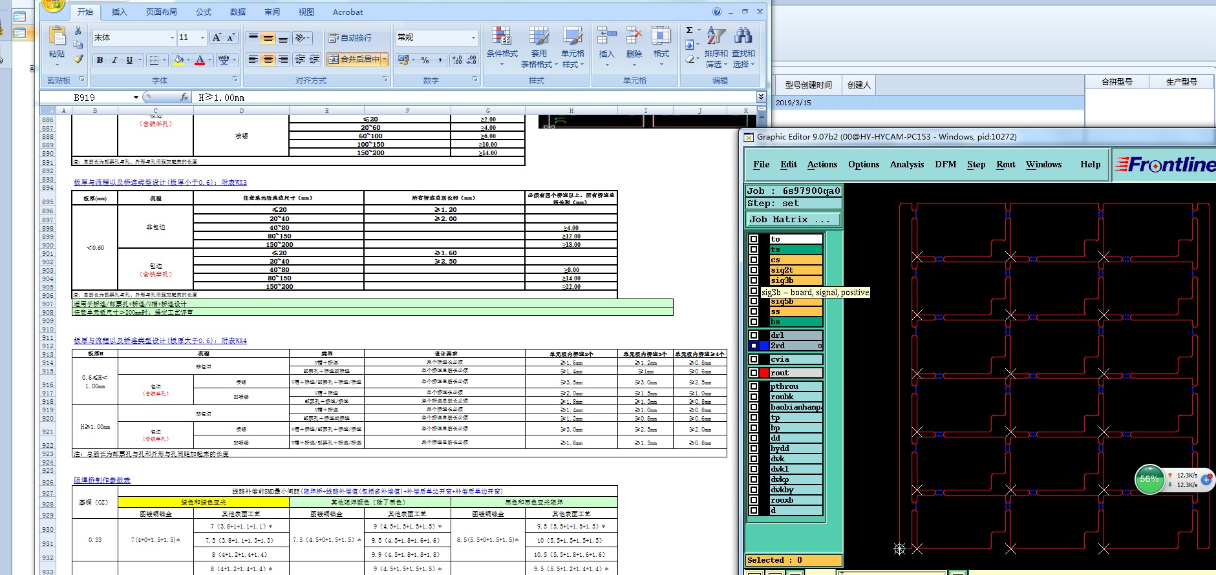1216x575 pixels.
Task: Click the 合并后居中 (Merge and Center) button
Action: pos(354,59)
